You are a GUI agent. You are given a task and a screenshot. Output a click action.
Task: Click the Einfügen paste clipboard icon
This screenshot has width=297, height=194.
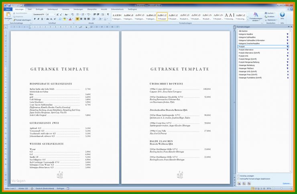pyautogui.click(x=8, y=14)
